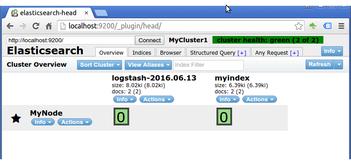Go back with browser back arrow
Image resolution: width=351 pixels, height=165 pixels.
pos(10,26)
